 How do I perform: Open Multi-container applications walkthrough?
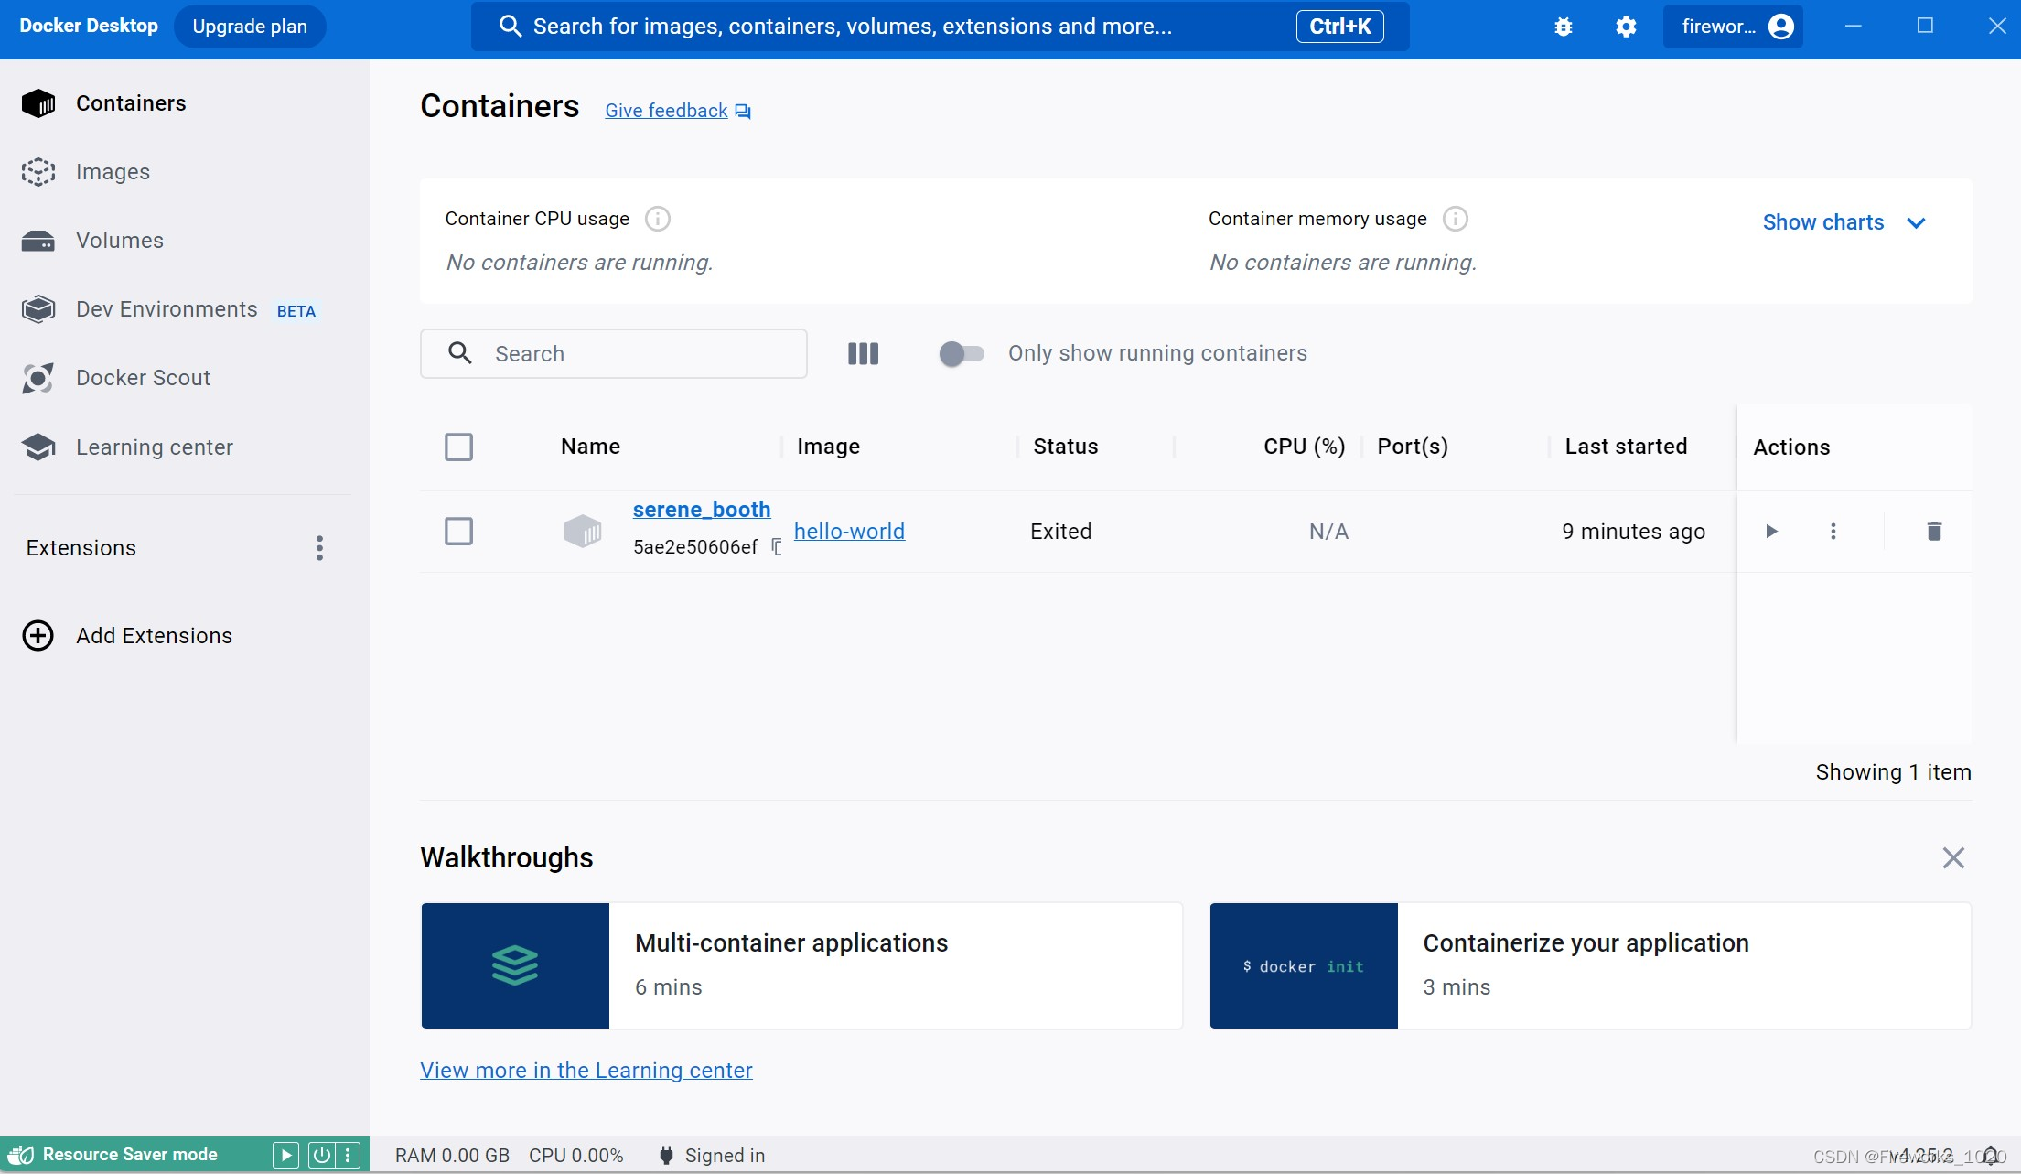pos(801,966)
